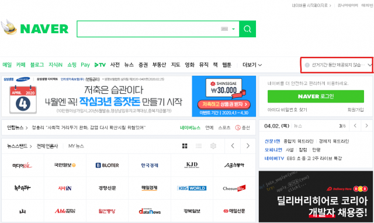Open the Delivery Hero recruiting ad
374x223 pixels.
coord(316,197)
